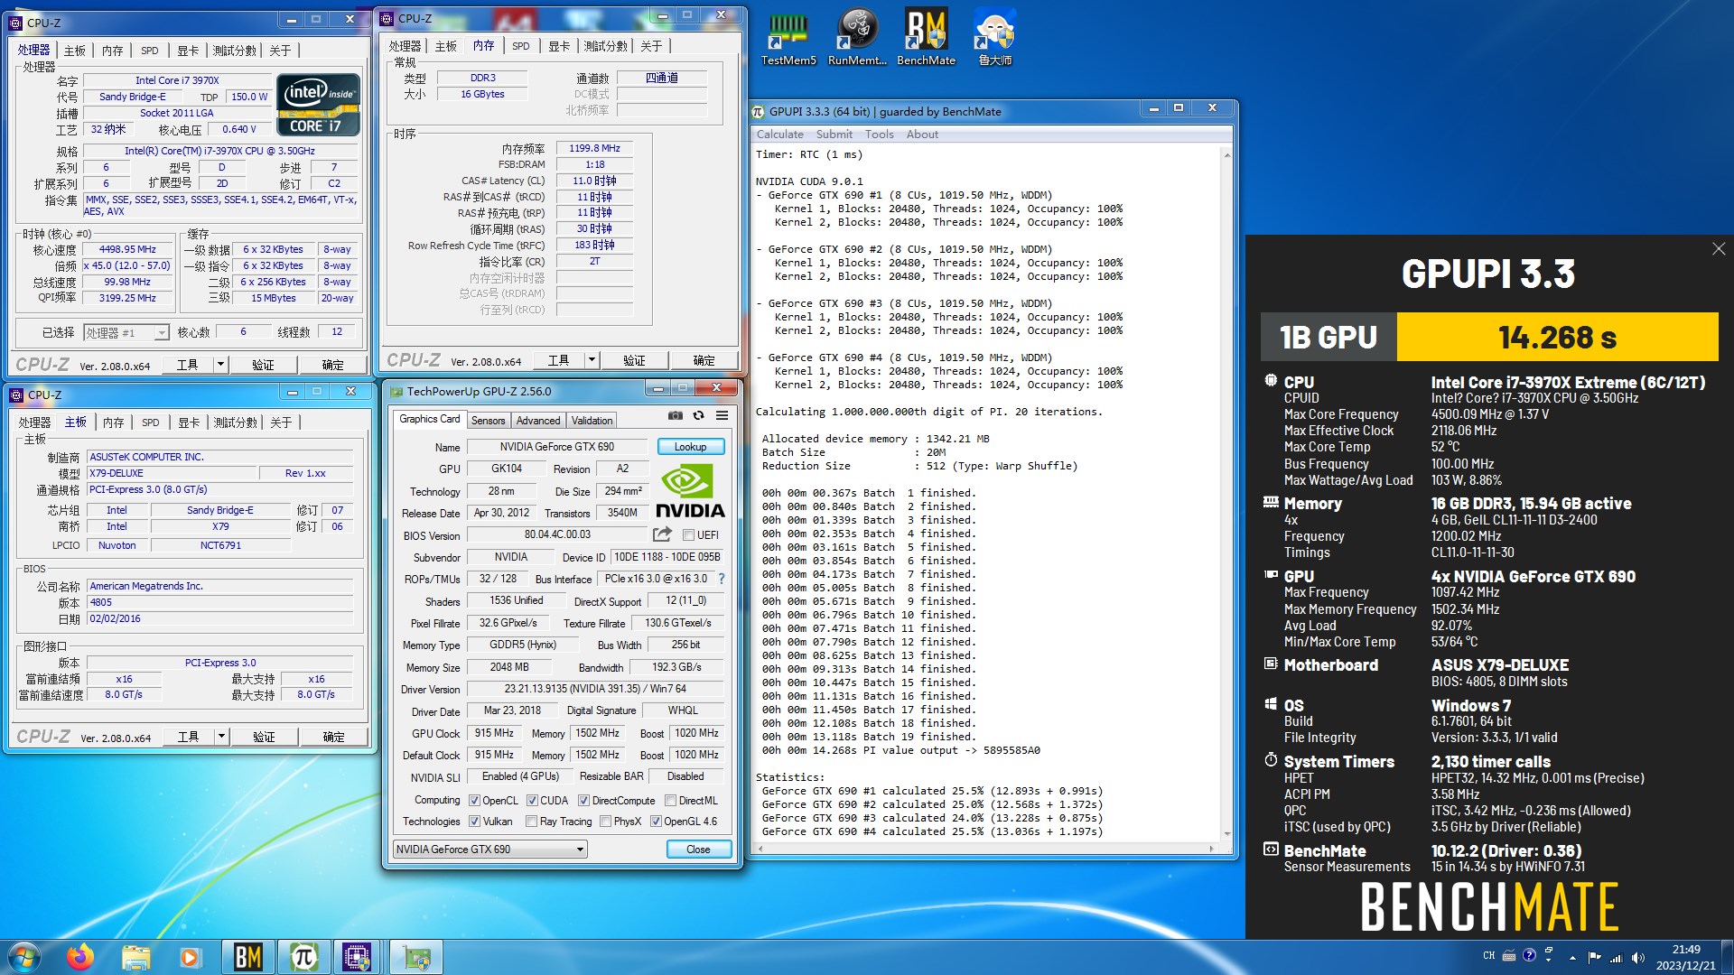Switch to BenchMate via taskbar BM icon
The height and width of the screenshot is (975, 1734).
(x=247, y=957)
